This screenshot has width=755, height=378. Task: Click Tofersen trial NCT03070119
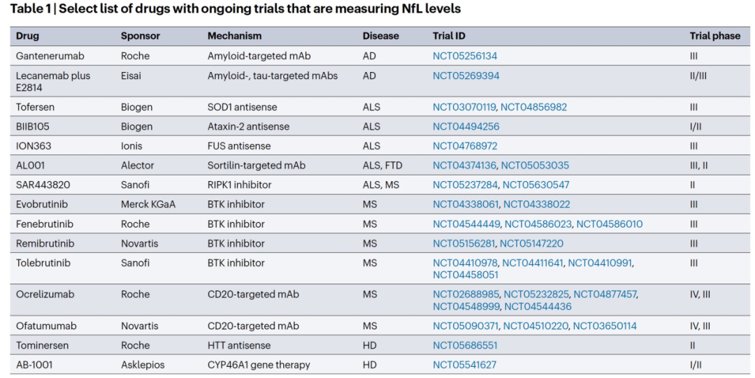click(464, 107)
